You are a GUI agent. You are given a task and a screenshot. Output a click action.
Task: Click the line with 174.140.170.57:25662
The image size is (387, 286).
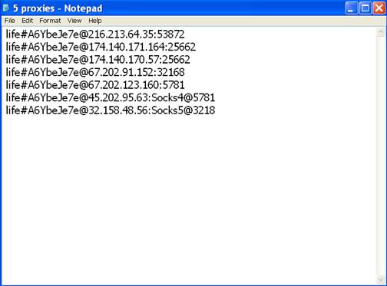tap(98, 60)
